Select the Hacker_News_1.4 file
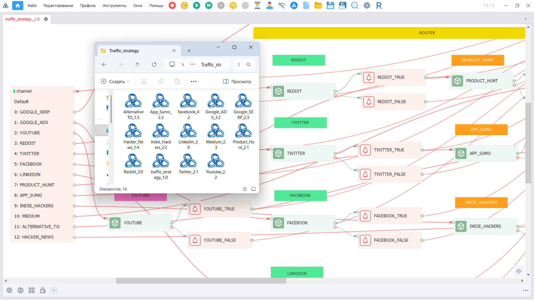This screenshot has width=534, height=300. 133,137
